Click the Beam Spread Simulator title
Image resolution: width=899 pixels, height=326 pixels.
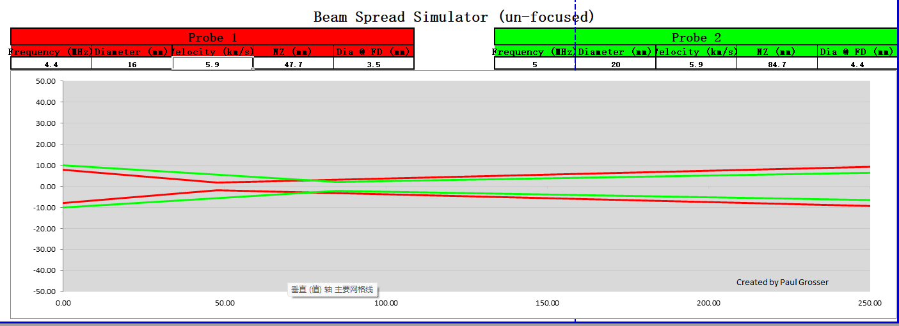(454, 17)
